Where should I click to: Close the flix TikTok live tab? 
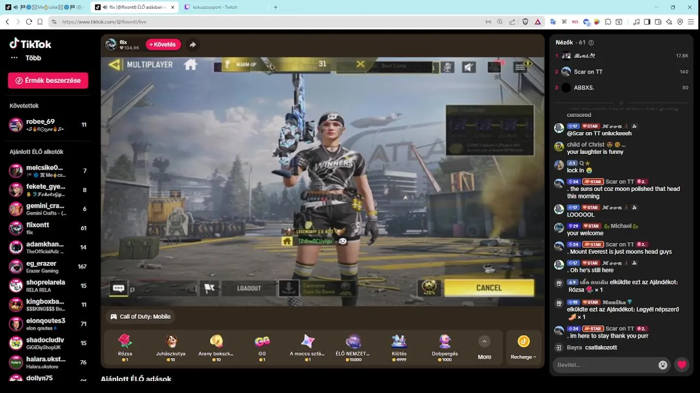pyautogui.click(x=173, y=7)
